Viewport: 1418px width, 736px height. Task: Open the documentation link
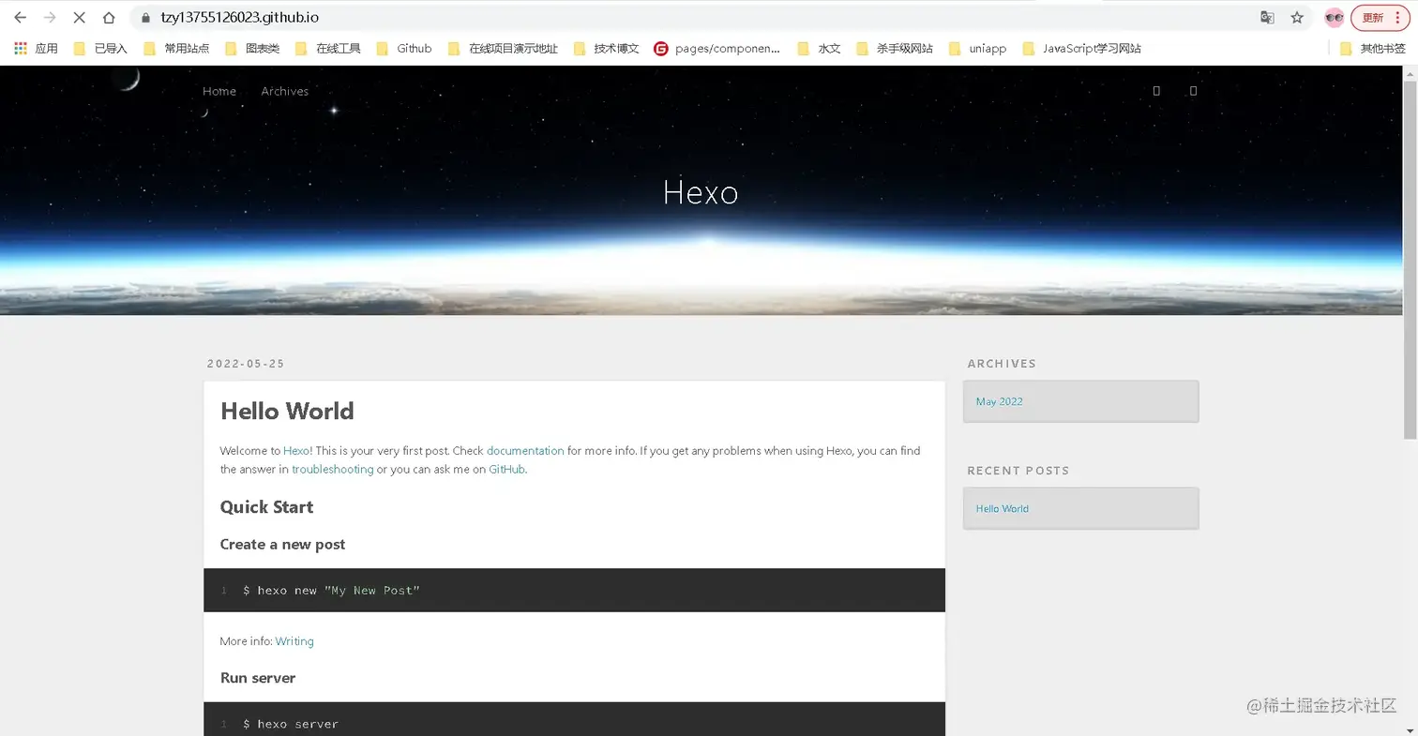tap(525, 450)
